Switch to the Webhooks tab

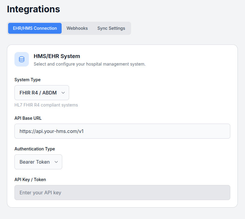click(x=77, y=28)
